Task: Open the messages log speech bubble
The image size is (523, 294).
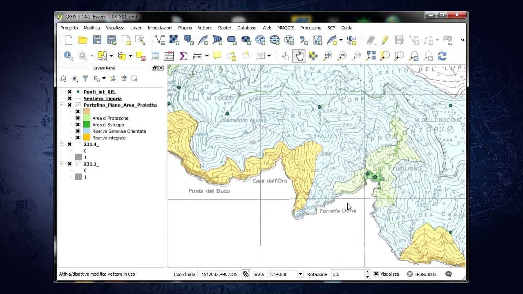Action: (449, 274)
